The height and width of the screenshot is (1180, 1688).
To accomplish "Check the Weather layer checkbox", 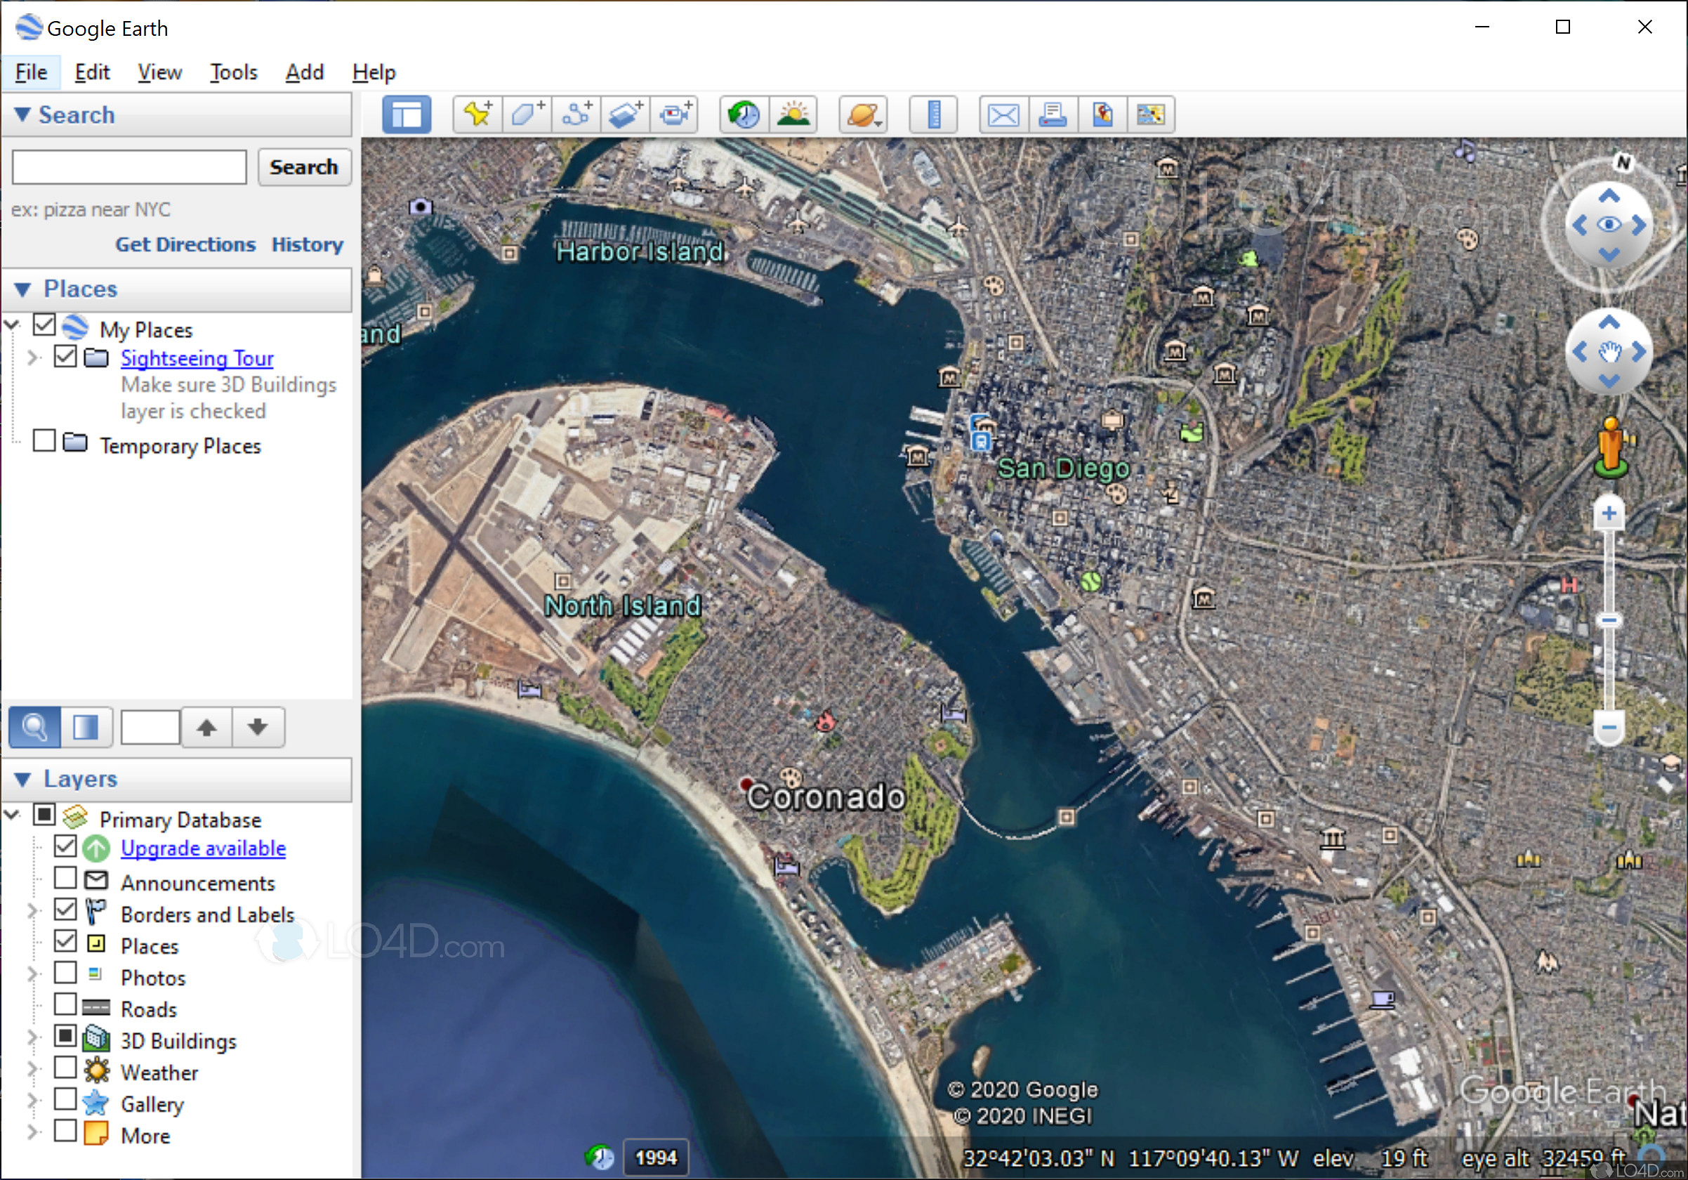I will tap(65, 1068).
